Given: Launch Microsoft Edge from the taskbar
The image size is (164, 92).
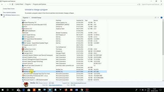Looking at the screenshot, I should pos(24,90).
